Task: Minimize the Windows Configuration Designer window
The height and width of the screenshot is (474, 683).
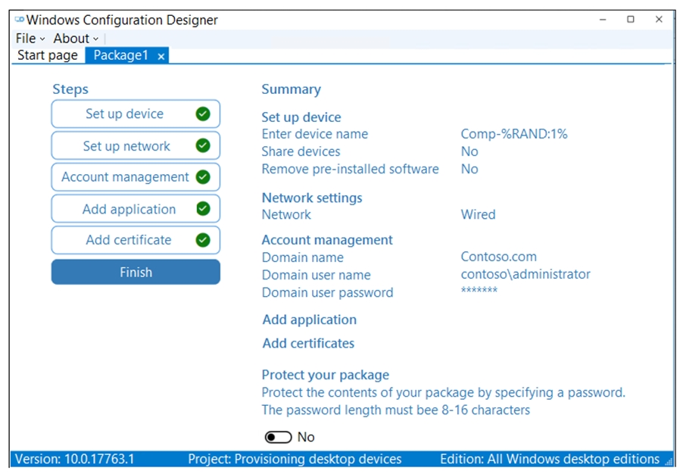Action: [603, 20]
